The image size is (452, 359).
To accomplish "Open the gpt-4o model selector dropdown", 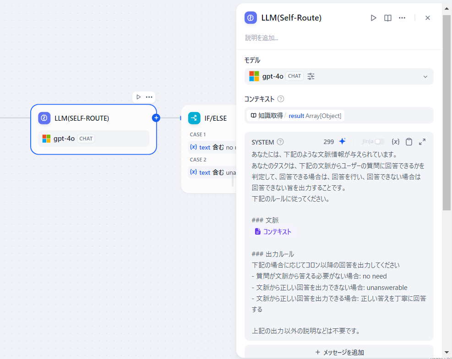I will pyautogui.click(x=339, y=76).
